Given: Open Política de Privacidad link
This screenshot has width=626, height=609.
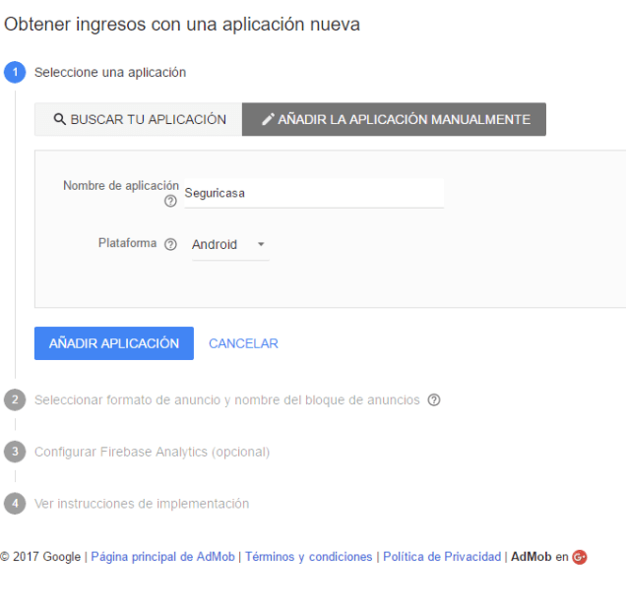Looking at the screenshot, I should click(x=441, y=557).
